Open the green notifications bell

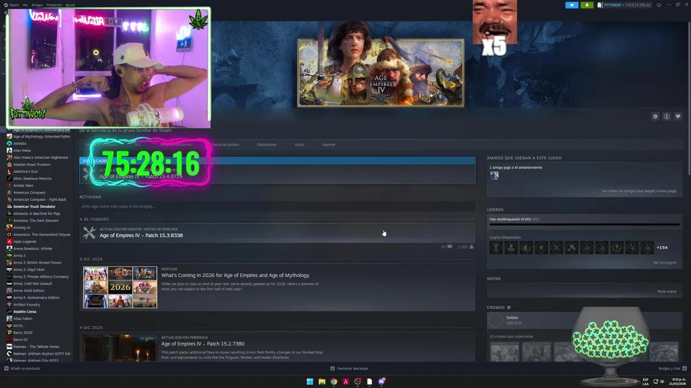tap(587, 5)
